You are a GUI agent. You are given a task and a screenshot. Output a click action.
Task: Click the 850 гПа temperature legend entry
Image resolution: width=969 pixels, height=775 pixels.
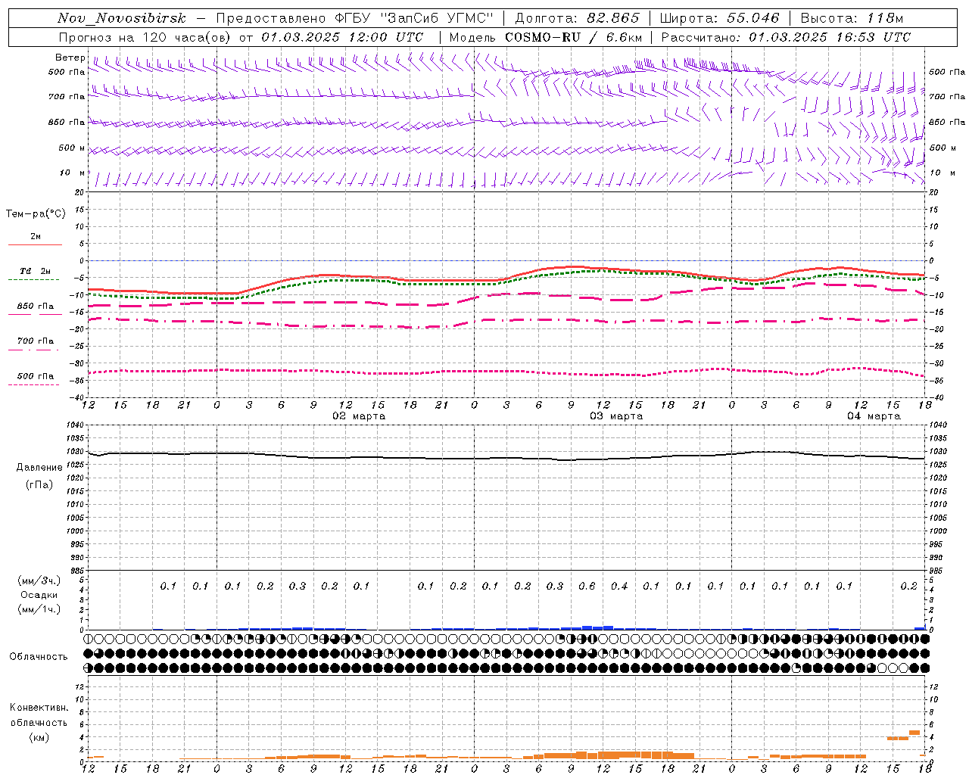[x=36, y=307]
